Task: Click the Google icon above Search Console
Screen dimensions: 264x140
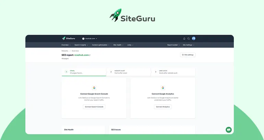Action: 94,88
